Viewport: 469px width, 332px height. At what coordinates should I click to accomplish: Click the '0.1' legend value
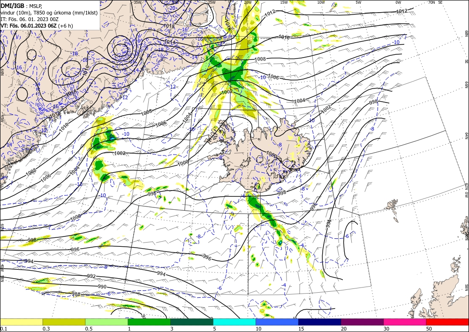pyautogui.click(x=3, y=329)
